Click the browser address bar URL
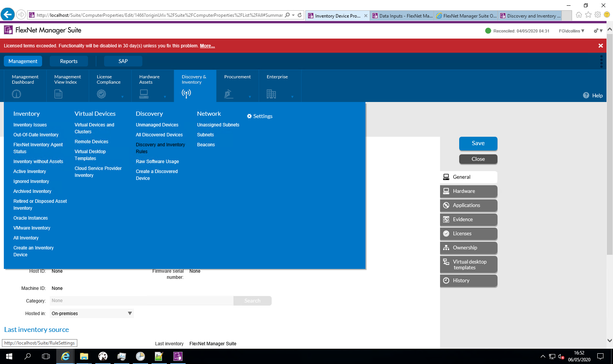 [x=160, y=15]
